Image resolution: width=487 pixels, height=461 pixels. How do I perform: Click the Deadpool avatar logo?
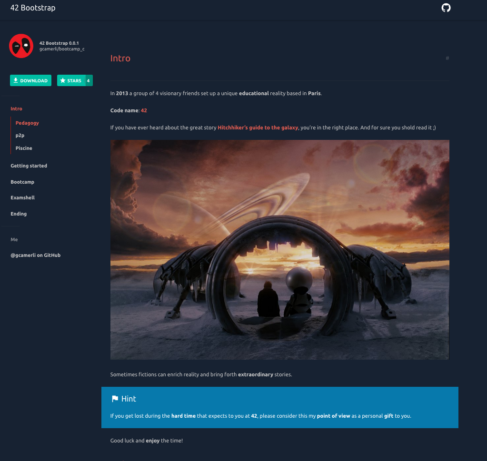21,46
